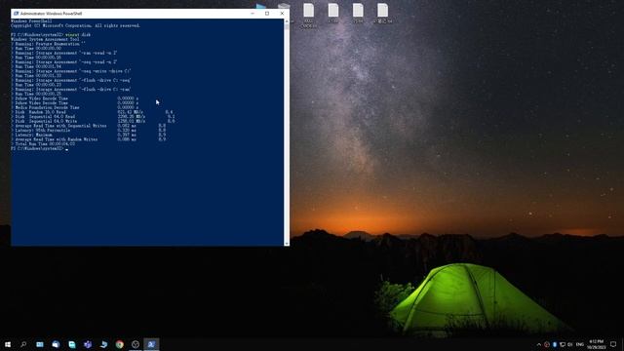Click the red circular tray icon
Viewport: 624px width, 351px height.
547,344
